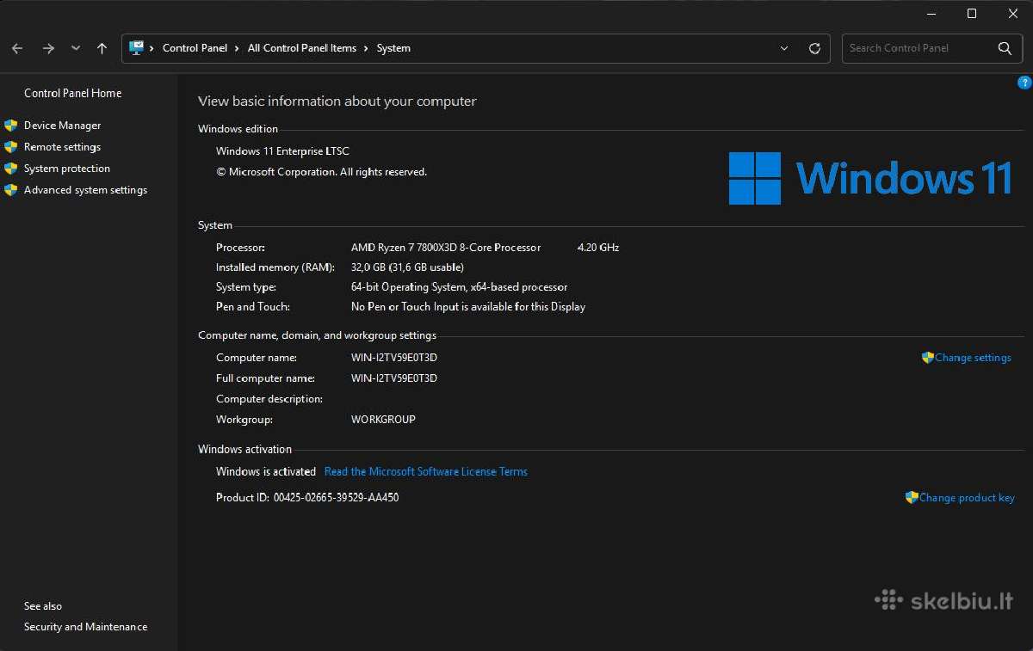Click the shield icon beside System protection
The height and width of the screenshot is (651, 1033).
(x=11, y=169)
